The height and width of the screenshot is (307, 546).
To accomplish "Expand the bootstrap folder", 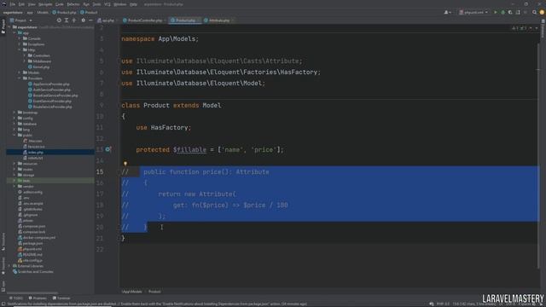I will tap(15, 113).
